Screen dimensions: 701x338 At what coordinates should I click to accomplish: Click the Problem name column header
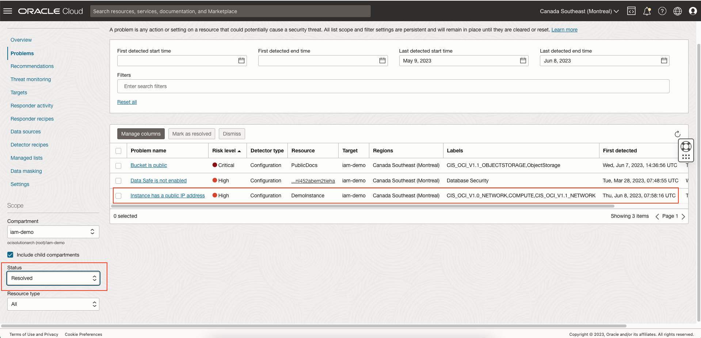(x=148, y=151)
